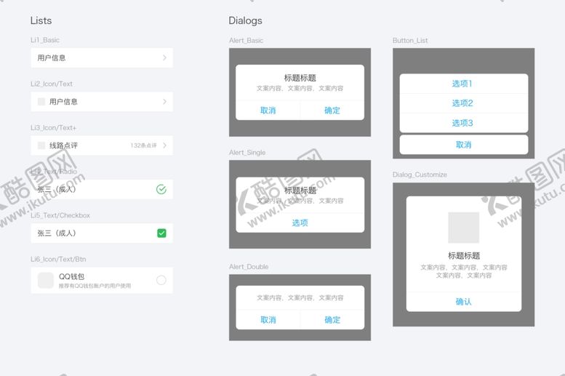Click 确定 in the Alert_Double dialog

point(332,320)
